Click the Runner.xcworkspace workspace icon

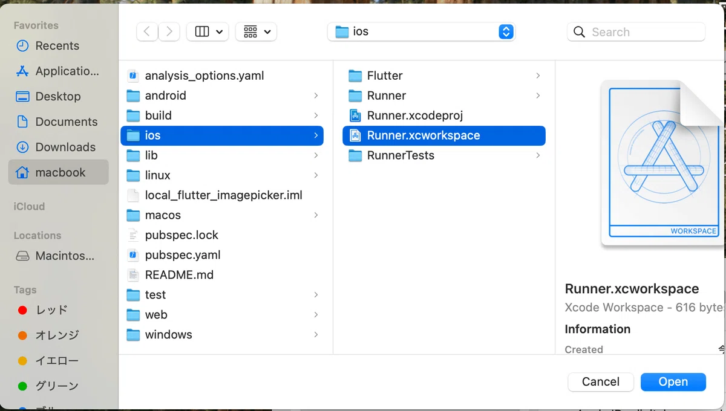pyautogui.click(x=355, y=135)
